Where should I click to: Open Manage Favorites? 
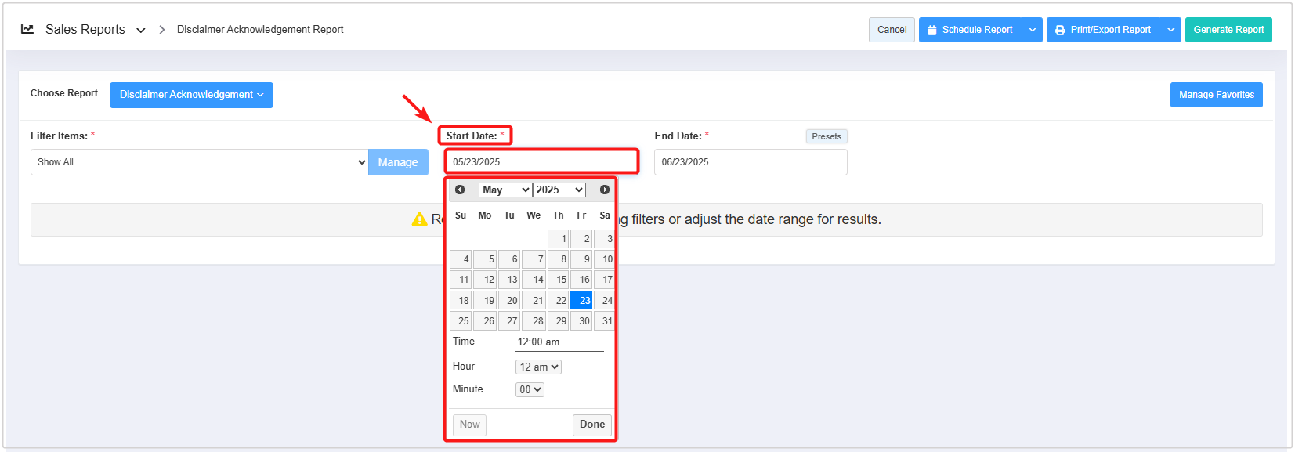tap(1216, 95)
